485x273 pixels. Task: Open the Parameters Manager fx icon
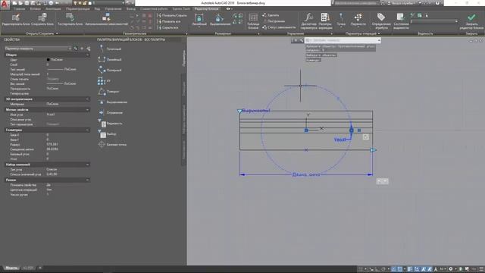tap(308, 17)
